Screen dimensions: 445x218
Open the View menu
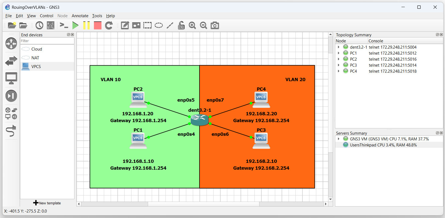coord(31,16)
